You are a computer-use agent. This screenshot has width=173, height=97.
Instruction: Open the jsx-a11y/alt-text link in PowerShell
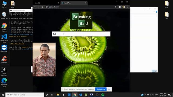17,44
